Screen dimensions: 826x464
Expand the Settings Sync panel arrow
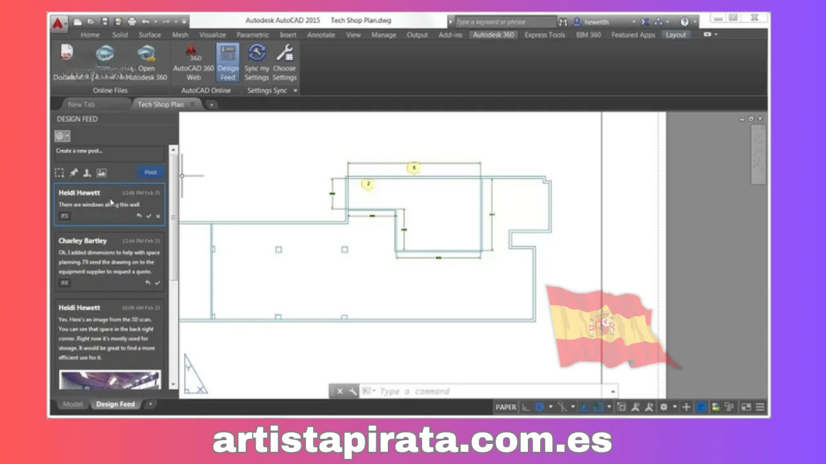[296, 91]
